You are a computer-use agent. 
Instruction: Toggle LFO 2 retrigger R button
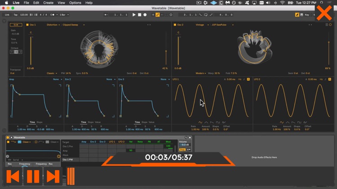tap(330, 79)
